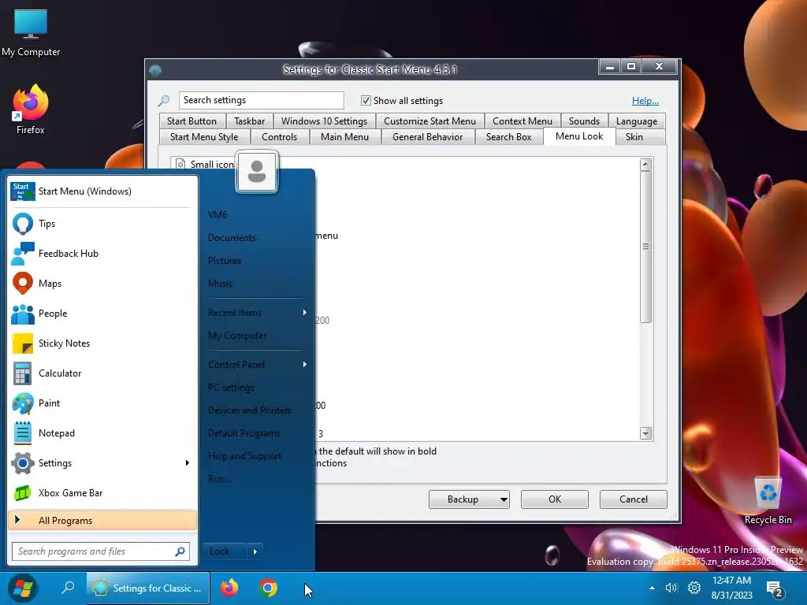Click OK in settings dialog
Viewport: 807px width, 605px height.
554,499
